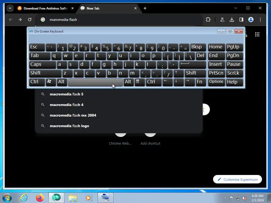The image size is (271, 203).
Task: Click the address bar with maromedia flash
Action: pos(119,20)
